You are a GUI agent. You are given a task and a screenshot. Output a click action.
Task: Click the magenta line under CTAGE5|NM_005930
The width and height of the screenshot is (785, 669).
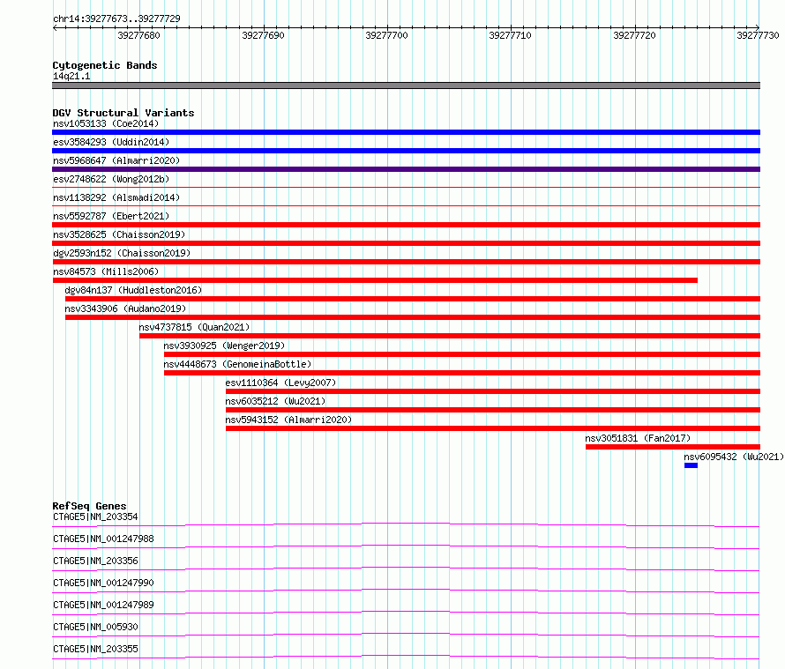(406, 635)
